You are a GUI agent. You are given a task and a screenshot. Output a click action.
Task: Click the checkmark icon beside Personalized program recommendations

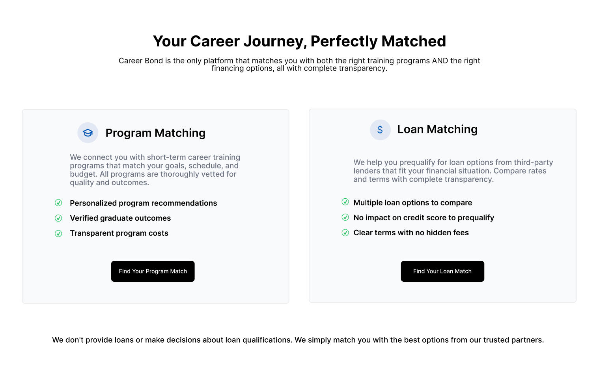[x=58, y=203]
